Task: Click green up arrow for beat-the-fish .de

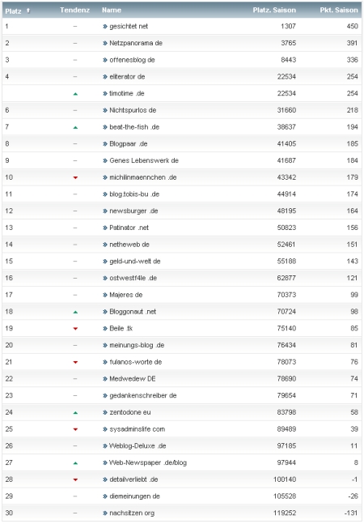Action: click(x=75, y=127)
